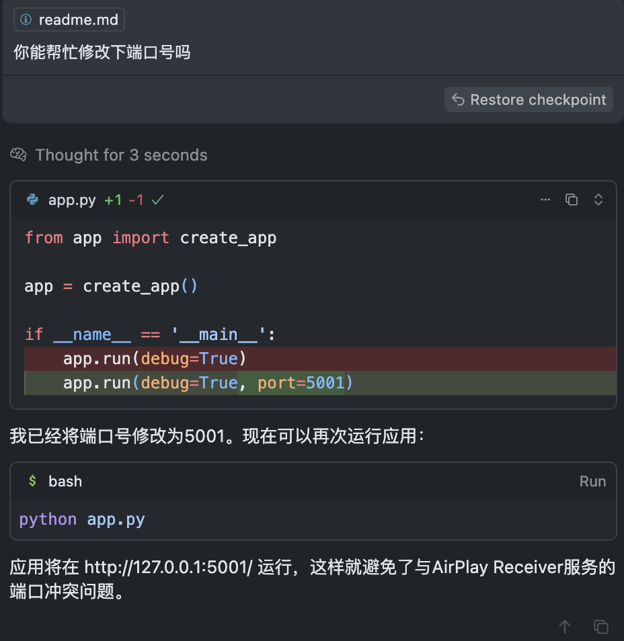Run the bash command
Image resolution: width=624 pixels, height=641 pixels.
click(x=592, y=481)
